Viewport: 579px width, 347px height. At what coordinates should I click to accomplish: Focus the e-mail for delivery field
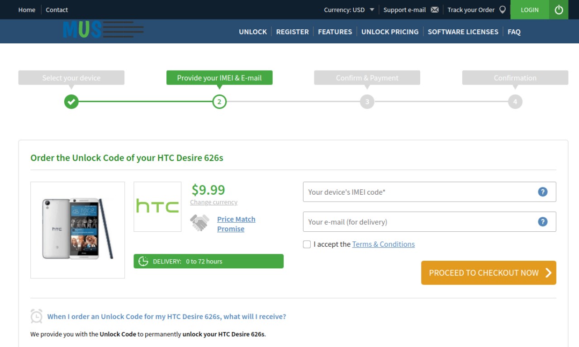[429, 222]
